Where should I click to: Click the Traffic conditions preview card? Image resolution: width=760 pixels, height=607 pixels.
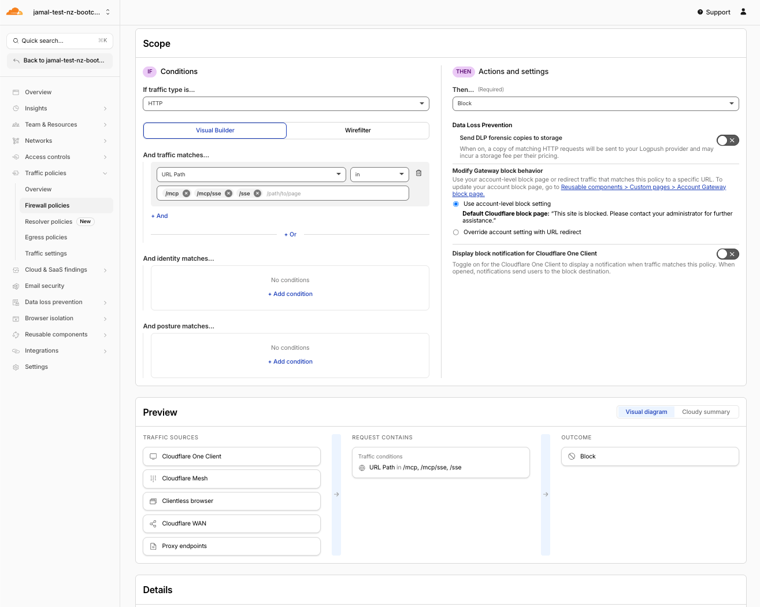click(x=440, y=462)
